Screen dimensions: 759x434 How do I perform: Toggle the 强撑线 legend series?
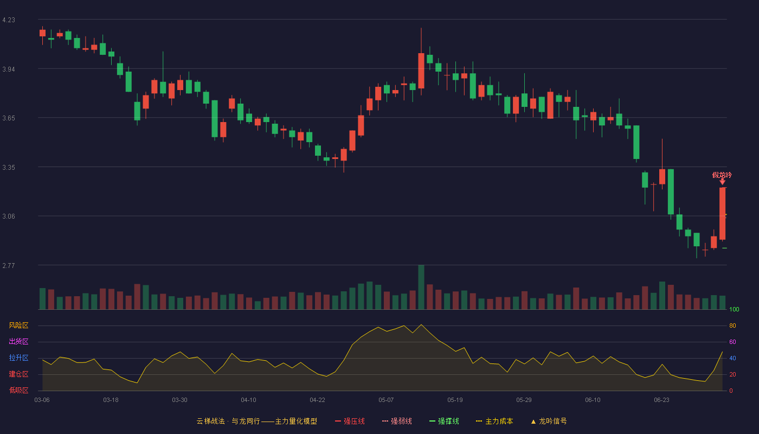pyautogui.click(x=444, y=421)
